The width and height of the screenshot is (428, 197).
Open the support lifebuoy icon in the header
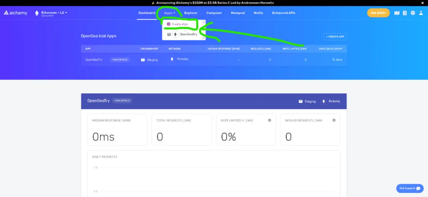coord(413,13)
